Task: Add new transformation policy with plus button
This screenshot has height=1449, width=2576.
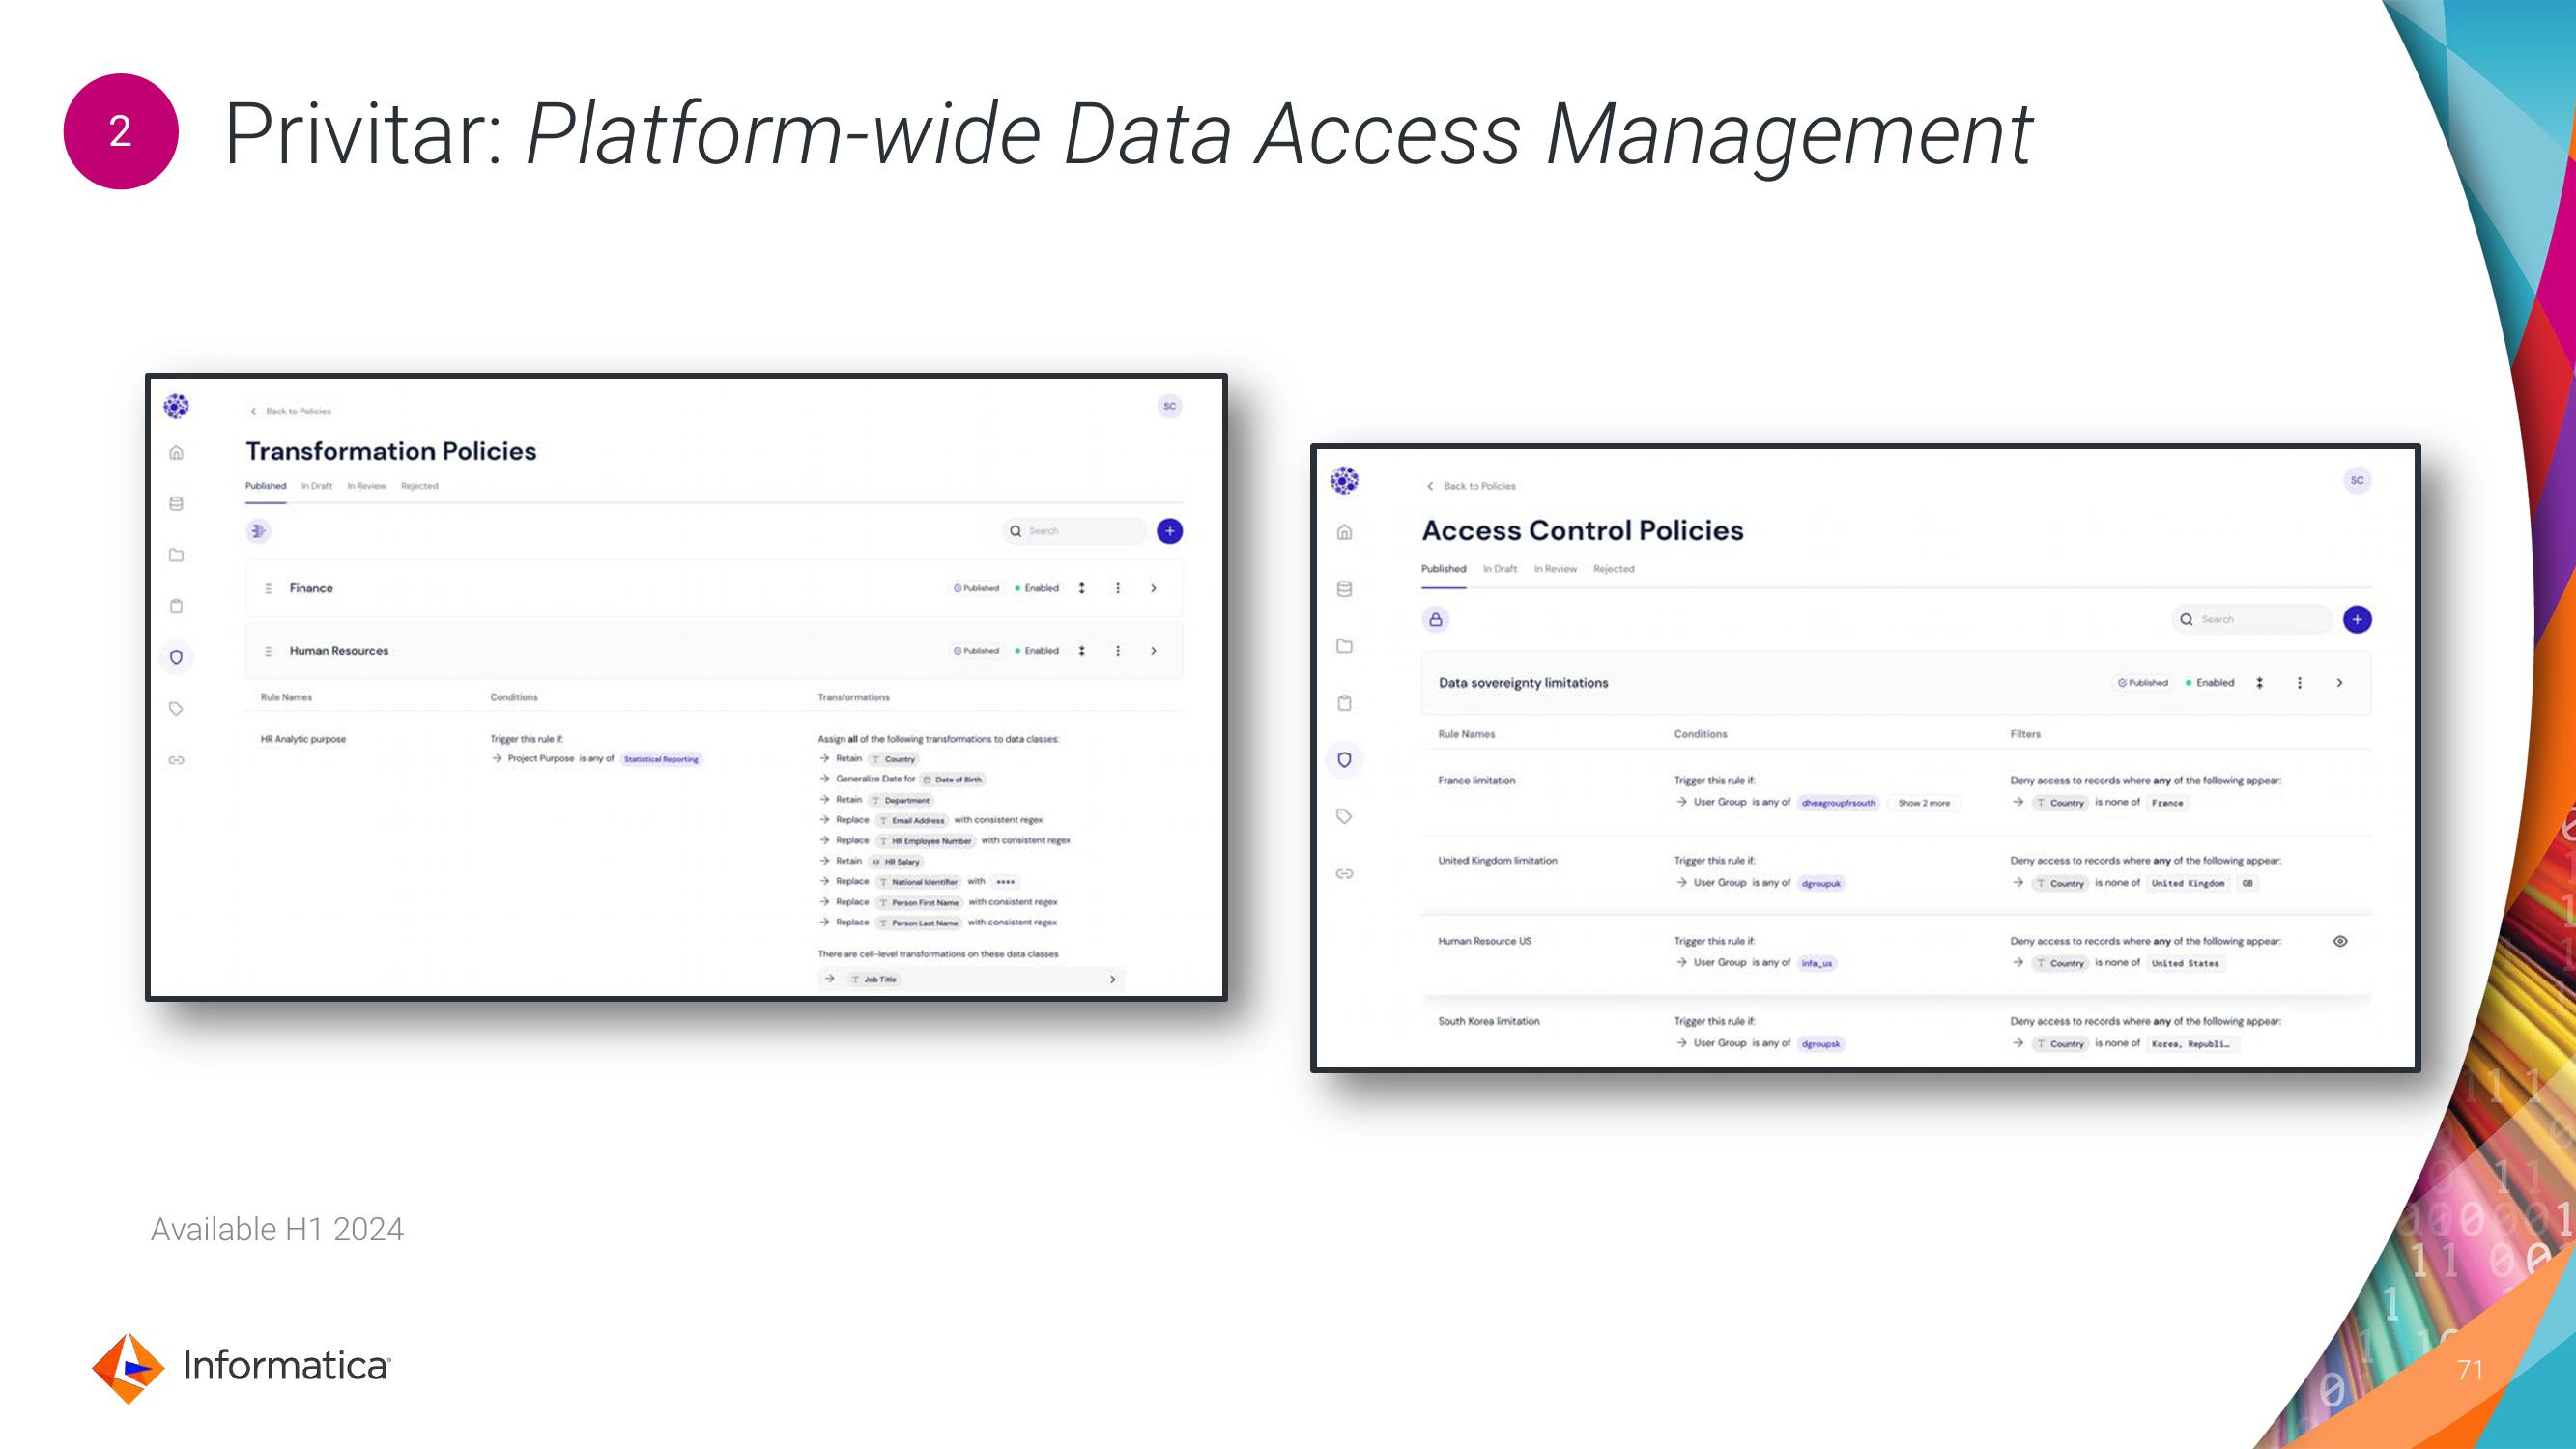Action: 1169,531
